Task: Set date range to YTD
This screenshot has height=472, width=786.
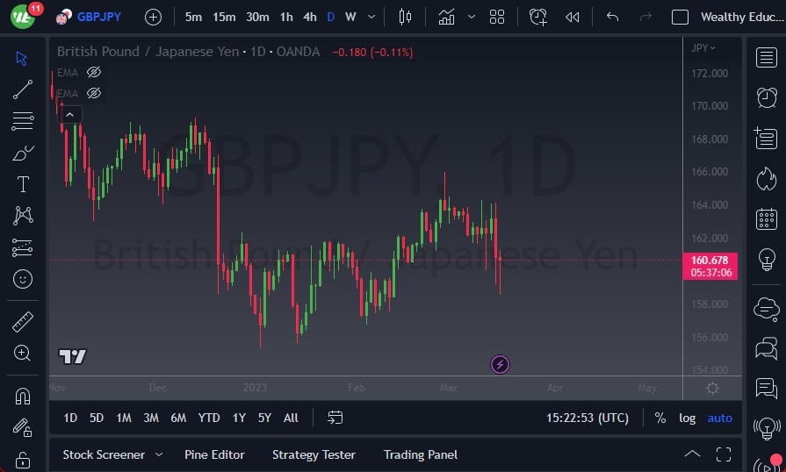Action: coord(209,418)
